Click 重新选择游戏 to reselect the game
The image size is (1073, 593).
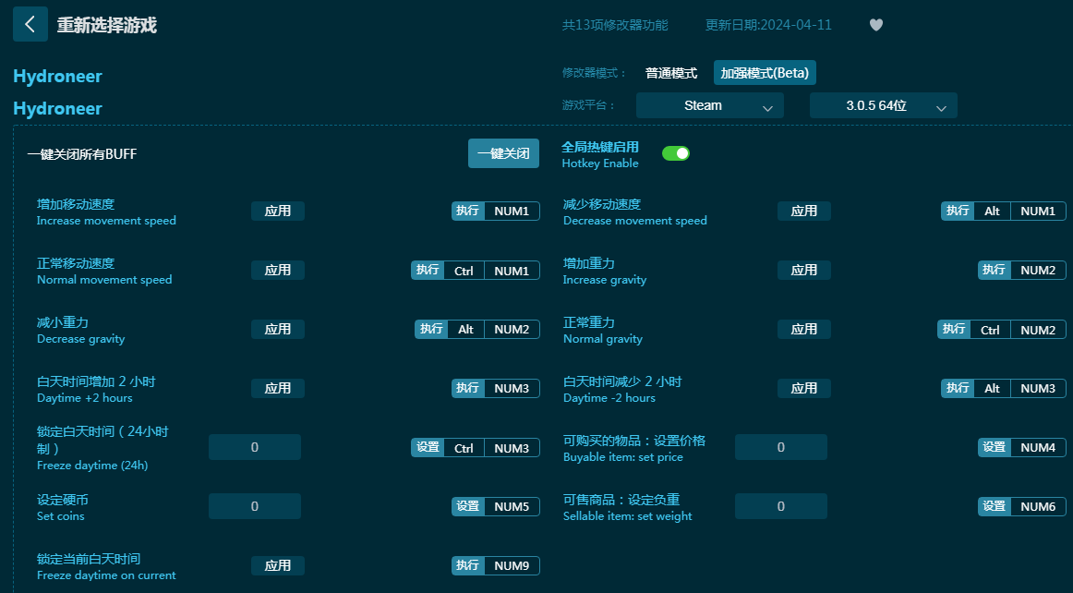107,25
